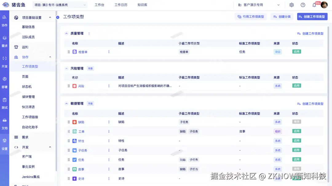Click the 风险 red work item icon
The height and width of the screenshot is (186, 332).
click(x=74, y=85)
